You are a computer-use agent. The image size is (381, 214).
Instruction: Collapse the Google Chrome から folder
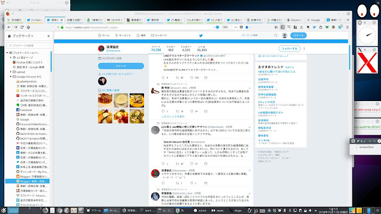tap(11, 77)
